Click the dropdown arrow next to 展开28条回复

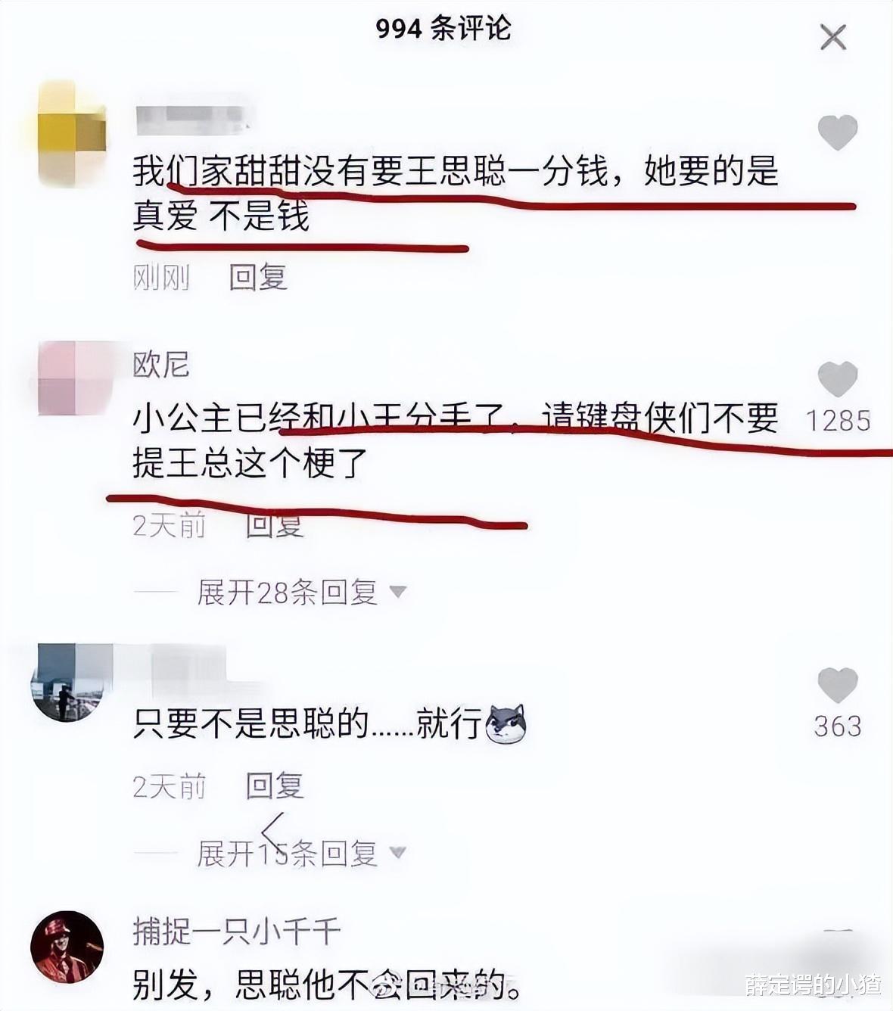pyautogui.click(x=398, y=592)
